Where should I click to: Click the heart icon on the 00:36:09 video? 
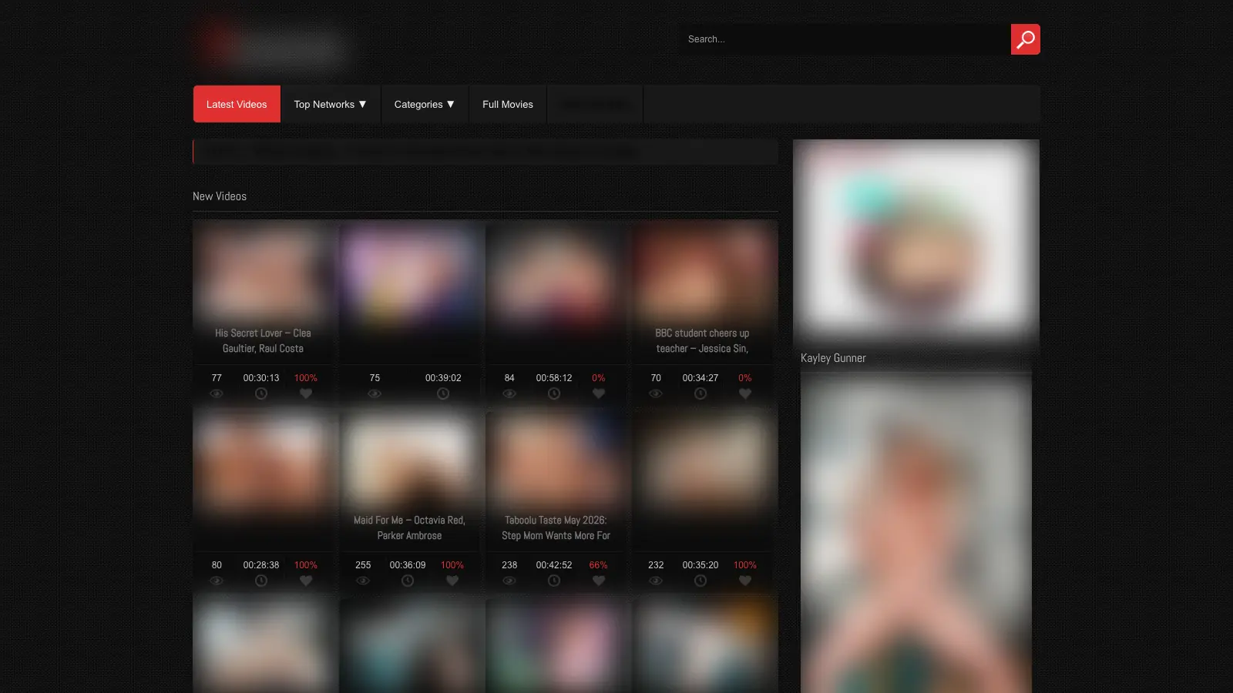(x=452, y=581)
